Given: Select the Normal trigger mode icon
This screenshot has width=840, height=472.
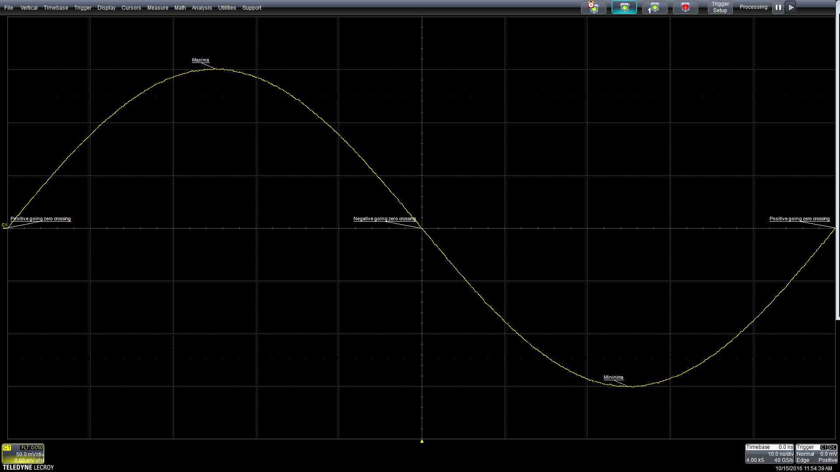Looking at the screenshot, I should 624,7.
